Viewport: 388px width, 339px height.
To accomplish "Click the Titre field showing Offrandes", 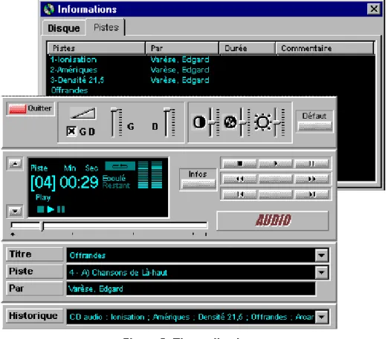I will (x=191, y=255).
